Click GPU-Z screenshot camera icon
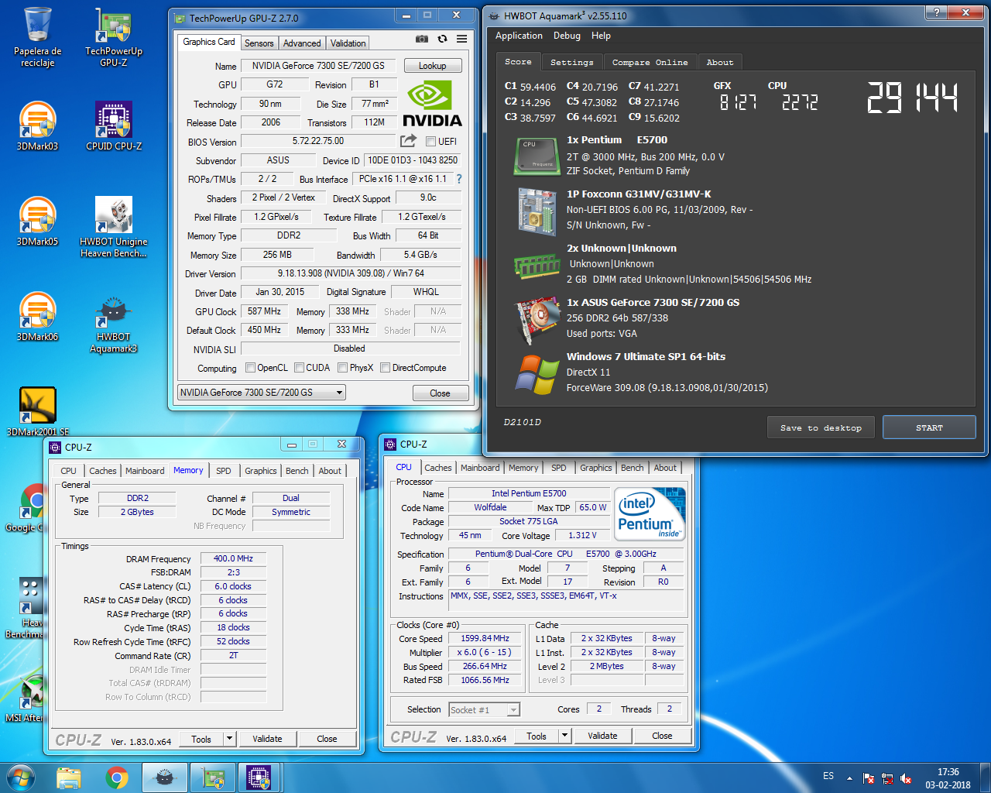This screenshot has width=991, height=793. click(422, 39)
